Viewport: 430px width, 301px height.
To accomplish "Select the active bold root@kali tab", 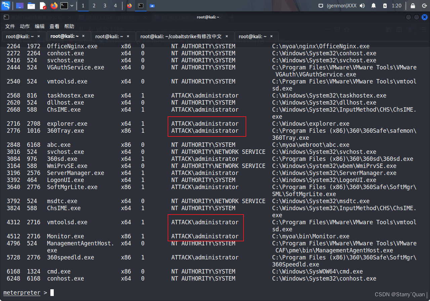I will point(68,36).
